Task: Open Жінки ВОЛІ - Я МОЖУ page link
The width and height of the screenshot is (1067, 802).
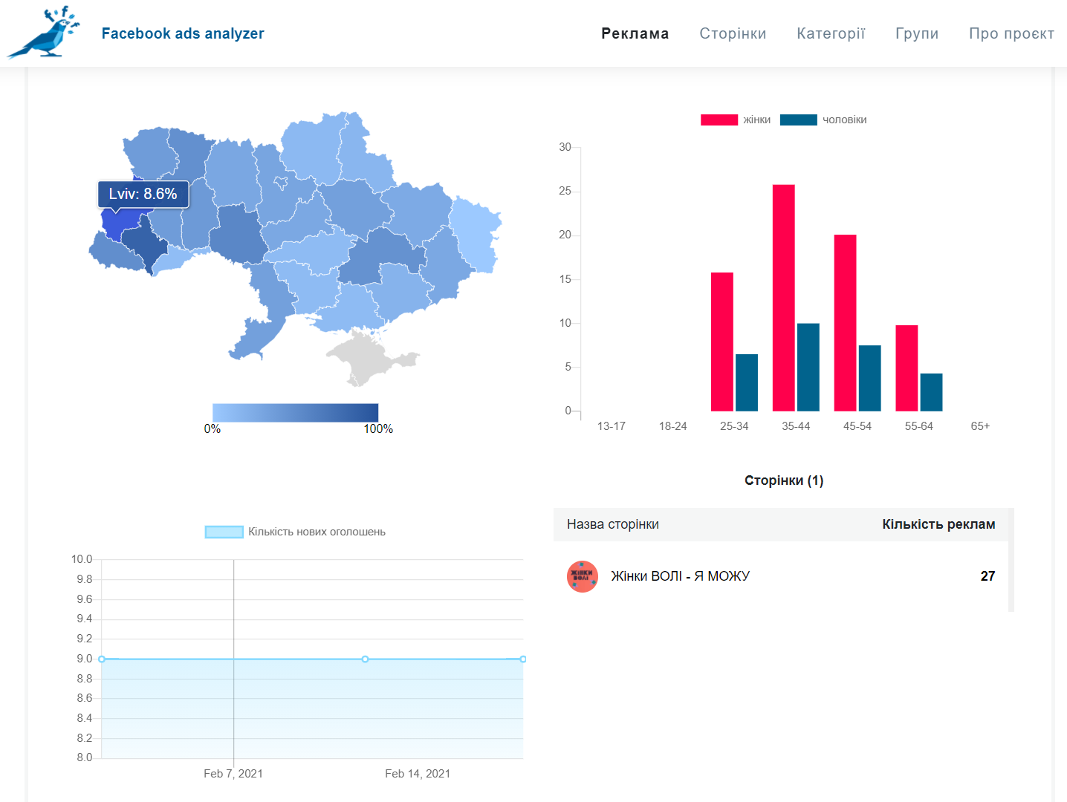Action: (680, 576)
